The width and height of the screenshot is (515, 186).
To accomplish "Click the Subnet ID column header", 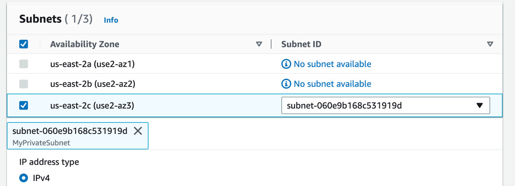I will click(301, 44).
